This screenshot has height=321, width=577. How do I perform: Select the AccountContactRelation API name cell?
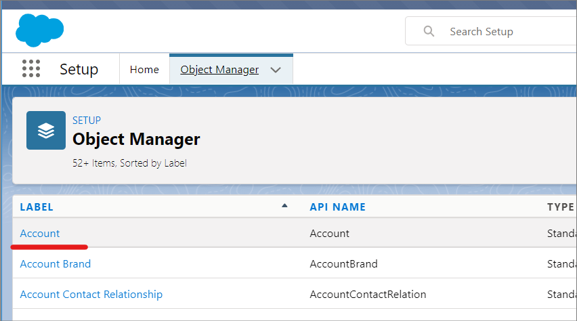368,295
